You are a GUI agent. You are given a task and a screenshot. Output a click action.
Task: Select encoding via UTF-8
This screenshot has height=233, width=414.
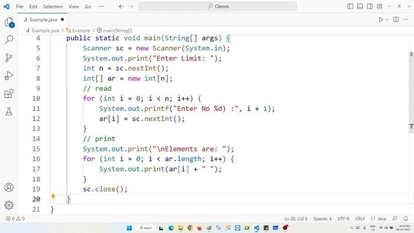(343, 219)
